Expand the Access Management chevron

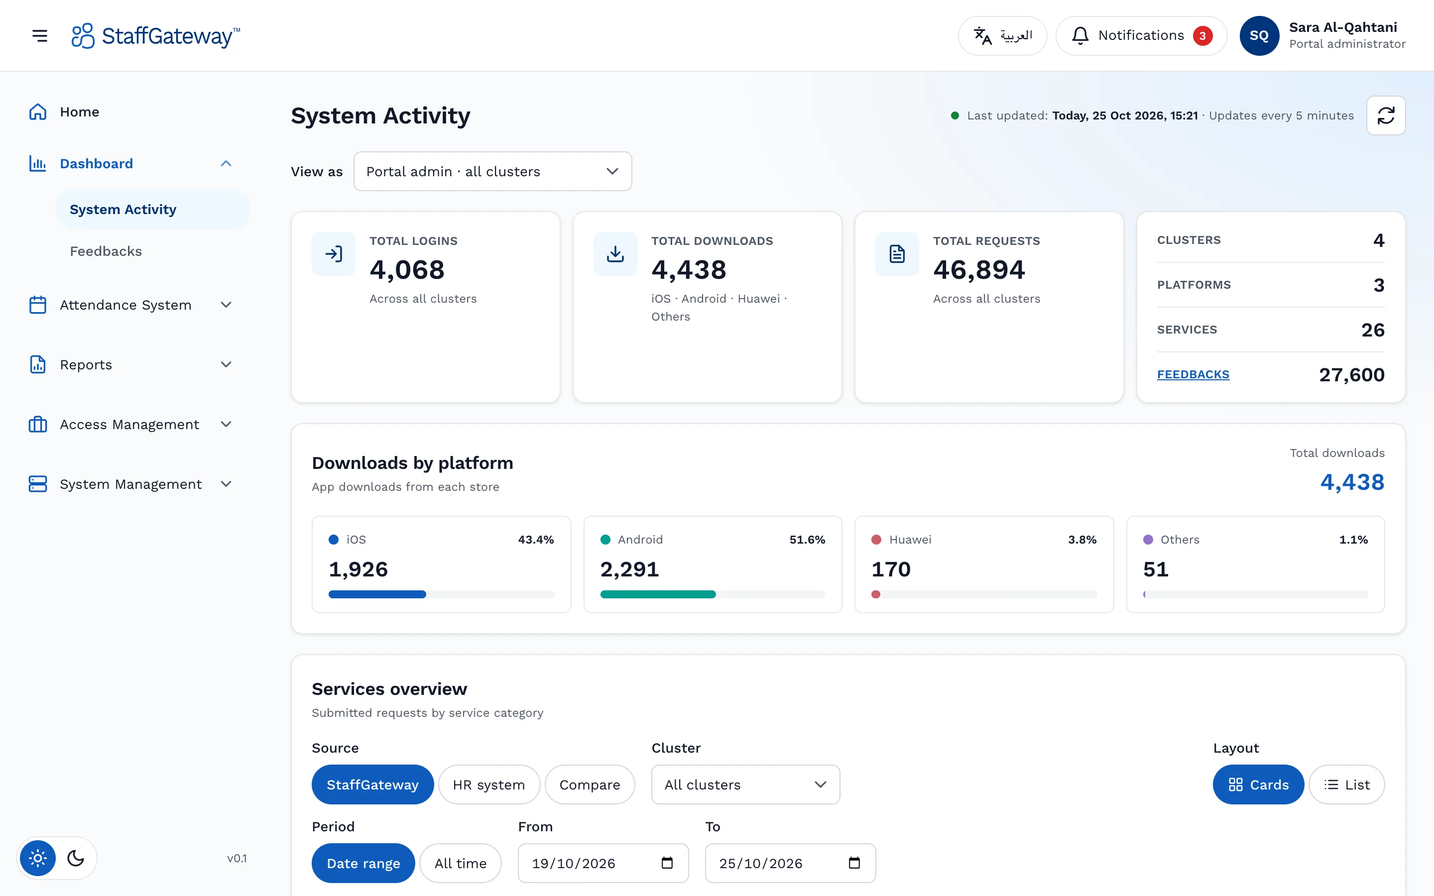click(226, 424)
